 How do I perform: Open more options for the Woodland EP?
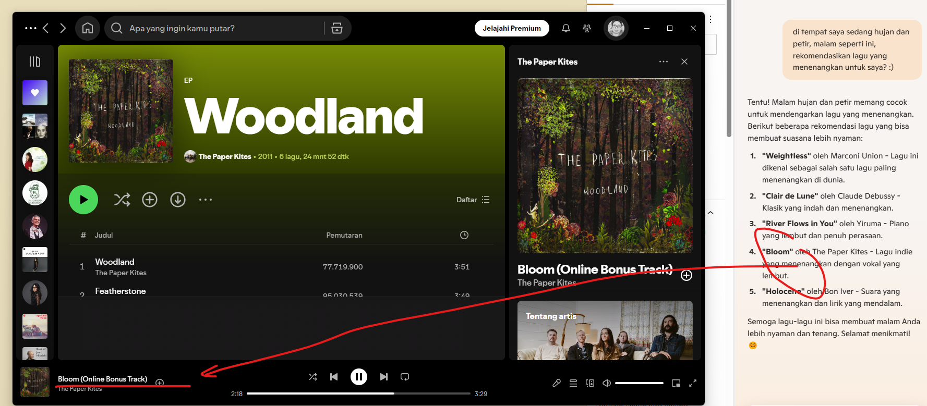[206, 200]
